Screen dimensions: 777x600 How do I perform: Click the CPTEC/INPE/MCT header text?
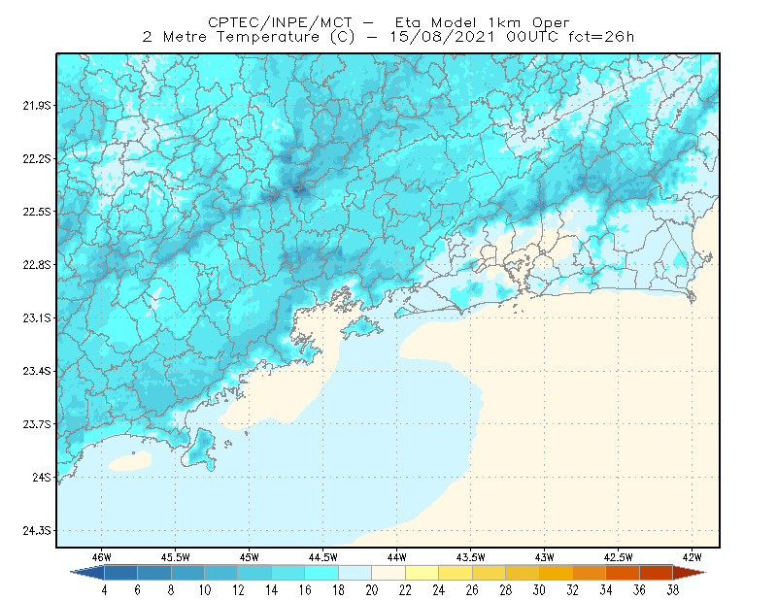pos(280,22)
